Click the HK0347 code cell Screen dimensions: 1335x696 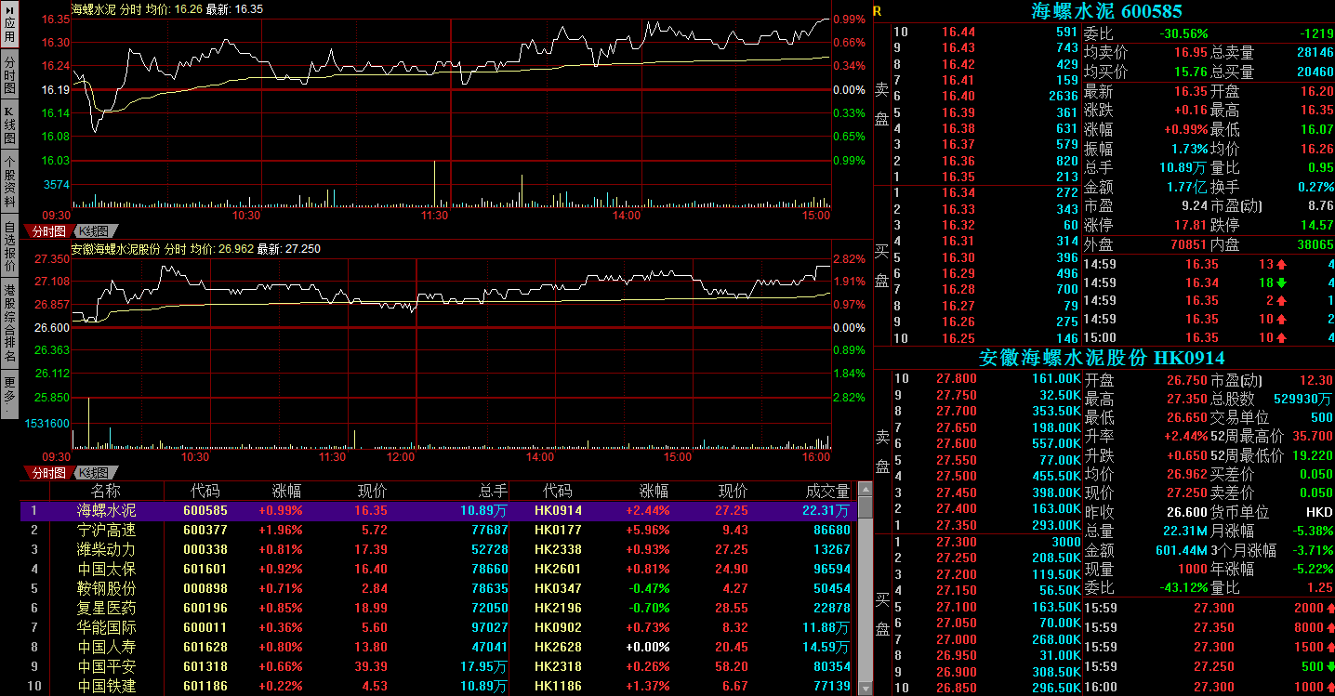click(558, 589)
